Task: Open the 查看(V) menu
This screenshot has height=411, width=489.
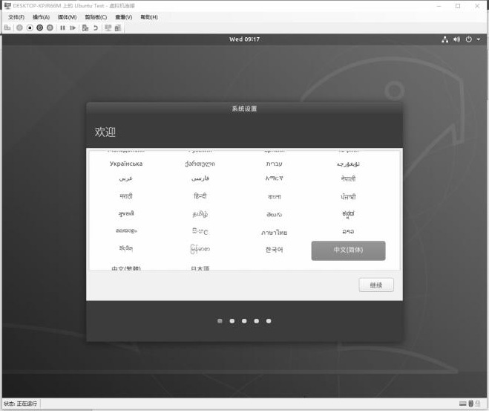Action: (123, 16)
